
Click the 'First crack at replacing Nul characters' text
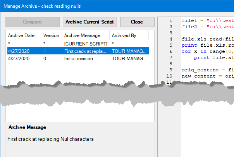click(50, 139)
